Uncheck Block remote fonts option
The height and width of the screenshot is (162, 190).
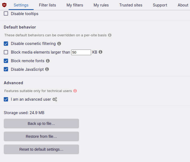(6, 61)
